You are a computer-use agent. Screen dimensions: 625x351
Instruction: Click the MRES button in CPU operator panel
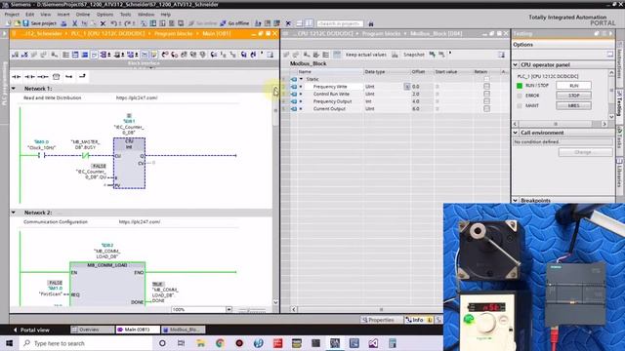pos(573,106)
